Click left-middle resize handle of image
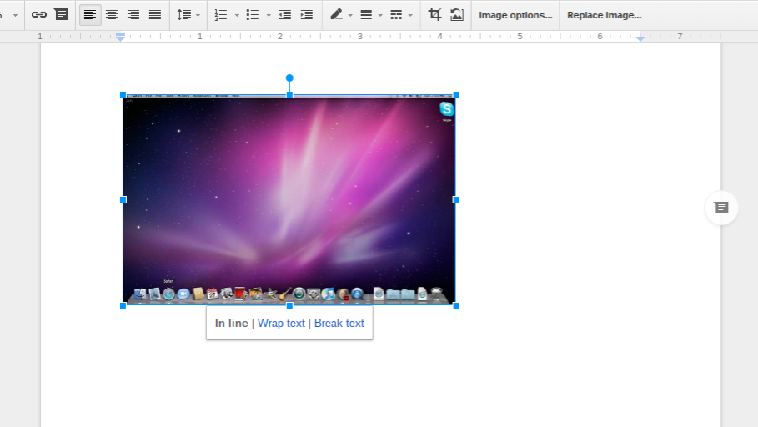 123,199
